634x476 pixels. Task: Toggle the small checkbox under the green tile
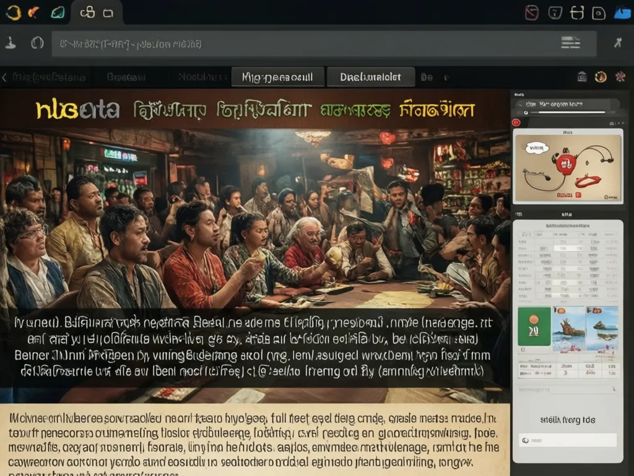523,350
